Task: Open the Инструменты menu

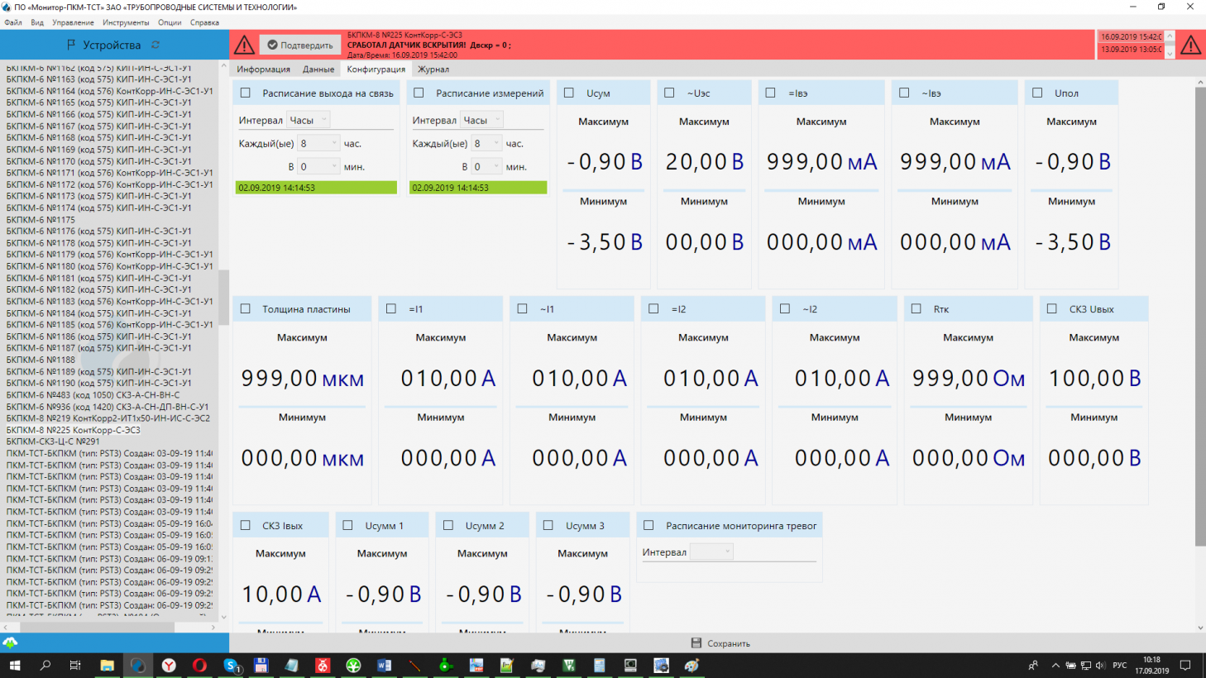Action: tap(126, 22)
